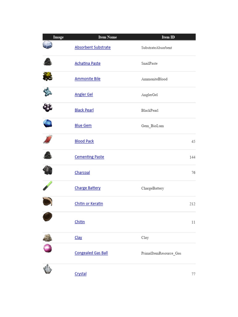Click the Item ID column header

(x=168, y=37)
